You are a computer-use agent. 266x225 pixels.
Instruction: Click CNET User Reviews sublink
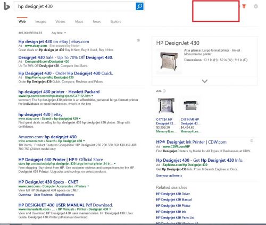[43, 195]
